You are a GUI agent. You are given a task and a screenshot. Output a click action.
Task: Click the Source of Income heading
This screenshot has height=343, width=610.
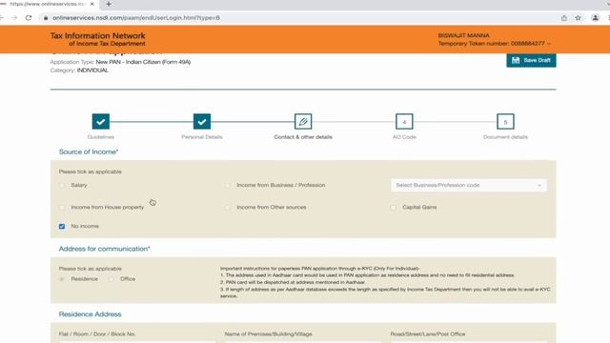tap(89, 151)
